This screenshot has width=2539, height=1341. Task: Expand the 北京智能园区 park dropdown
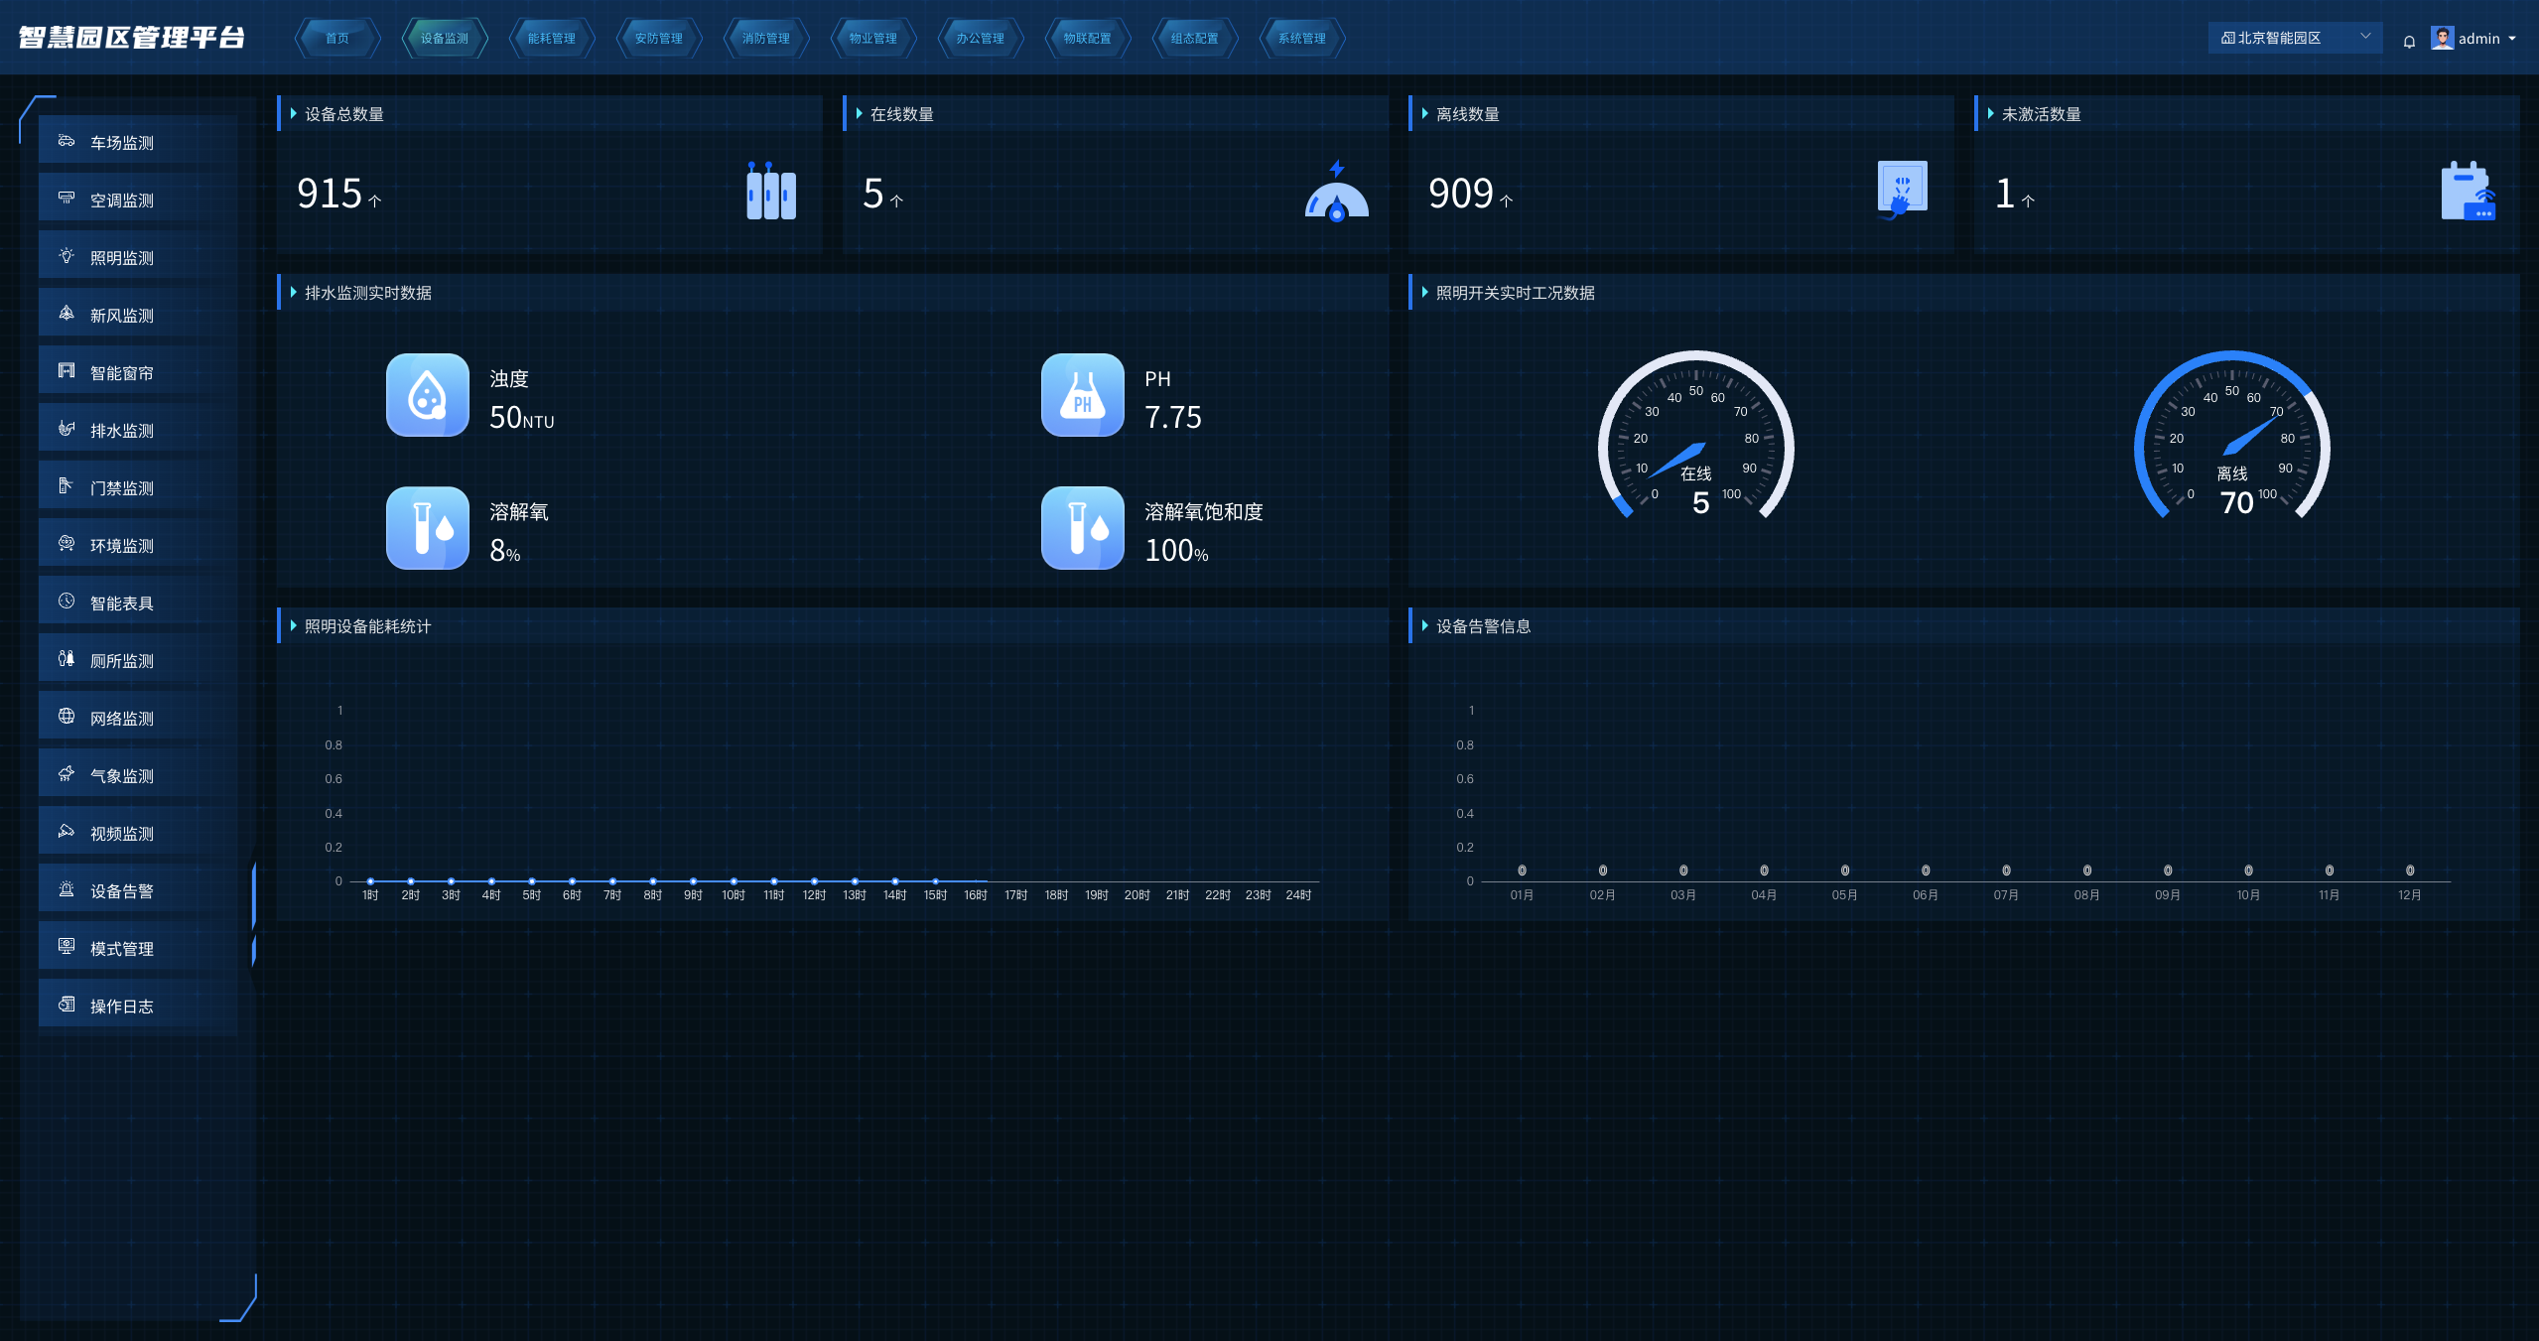click(x=2295, y=38)
